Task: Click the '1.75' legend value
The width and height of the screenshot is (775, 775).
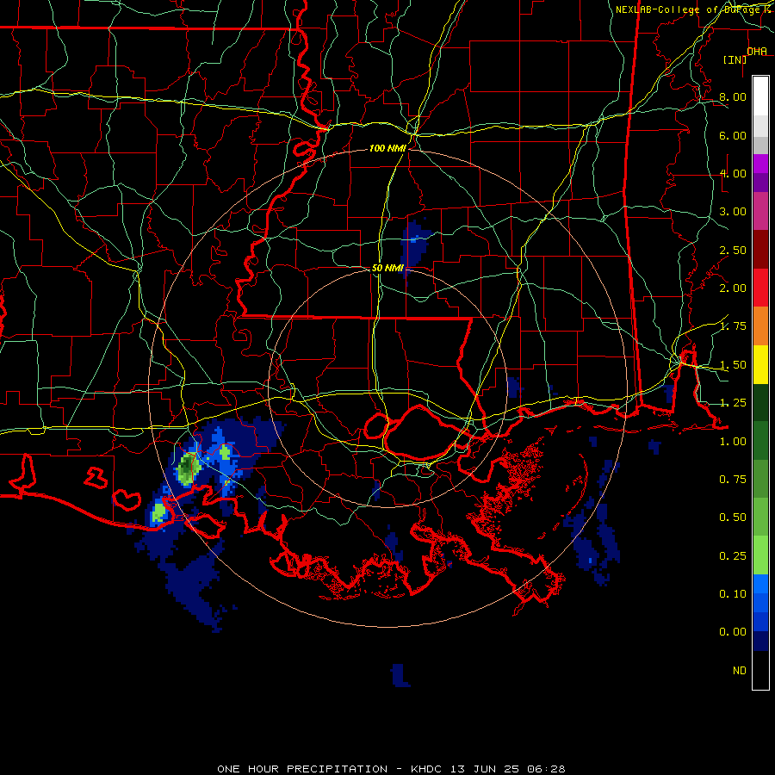Action: pyautogui.click(x=733, y=326)
